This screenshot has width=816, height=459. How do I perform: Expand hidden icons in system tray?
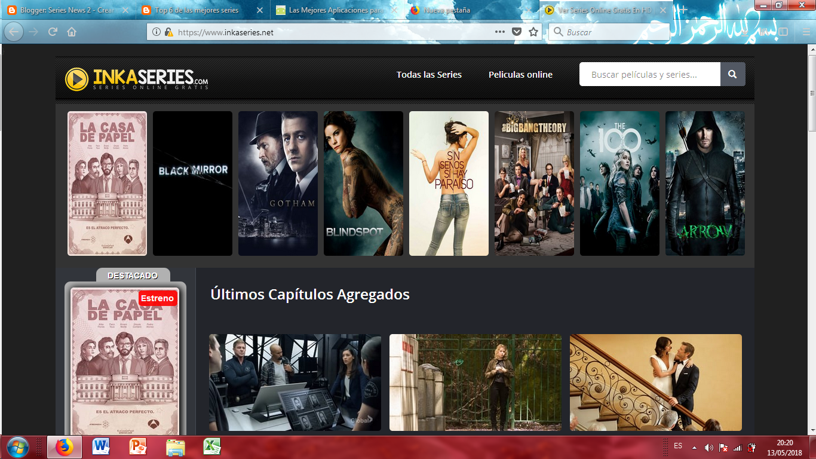click(693, 446)
